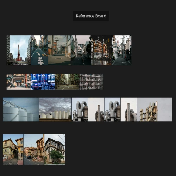Select the blue neon city night thumbnail
The height and width of the screenshot is (176, 176).
click(43, 82)
